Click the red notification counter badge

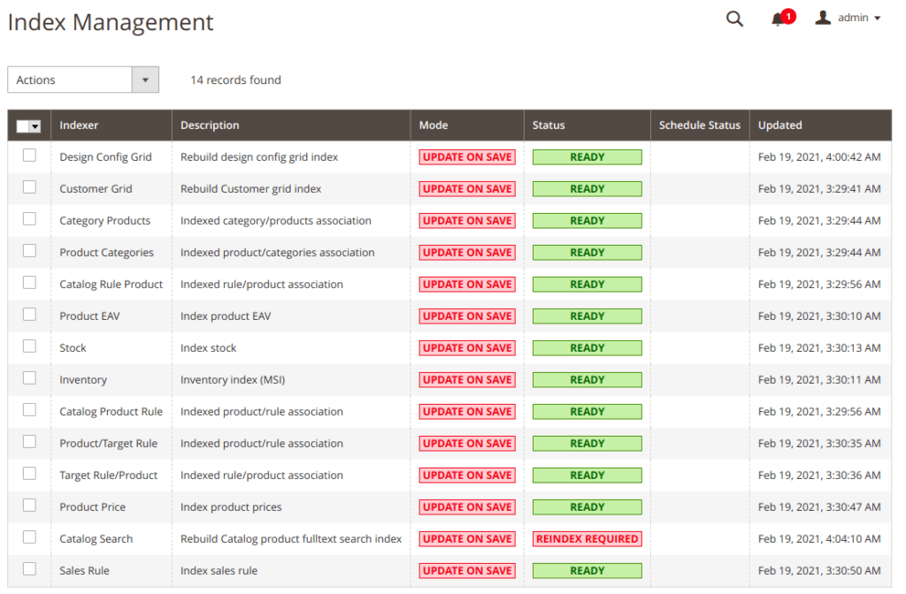point(787,14)
